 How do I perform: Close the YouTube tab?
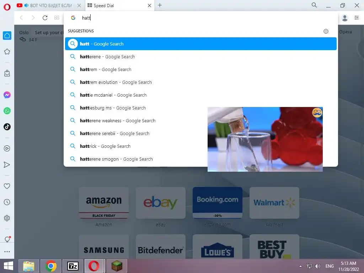pyautogui.click(x=79, y=5)
